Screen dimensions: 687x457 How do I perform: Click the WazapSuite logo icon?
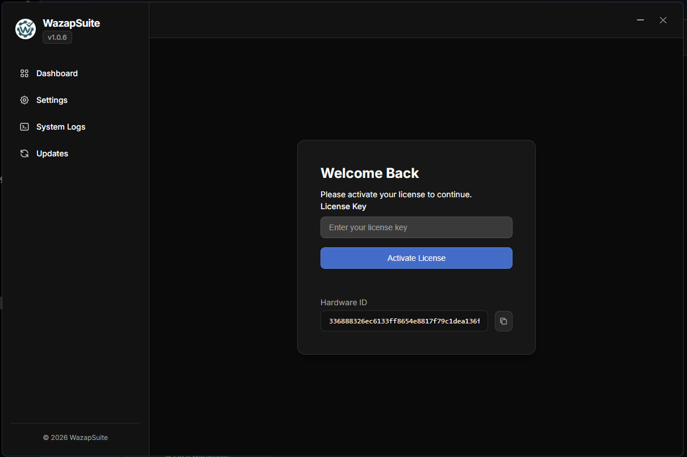pos(26,29)
